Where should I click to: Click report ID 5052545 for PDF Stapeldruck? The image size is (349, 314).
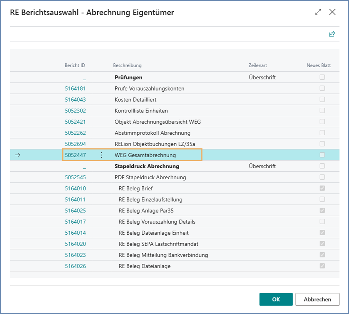tap(76, 177)
